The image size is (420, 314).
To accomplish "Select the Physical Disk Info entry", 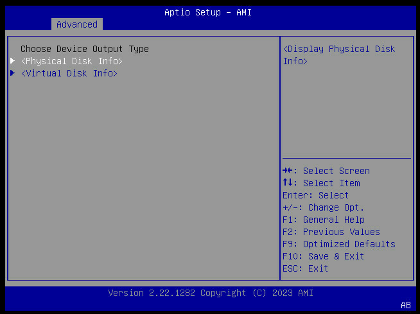I will (x=71, y=61).
